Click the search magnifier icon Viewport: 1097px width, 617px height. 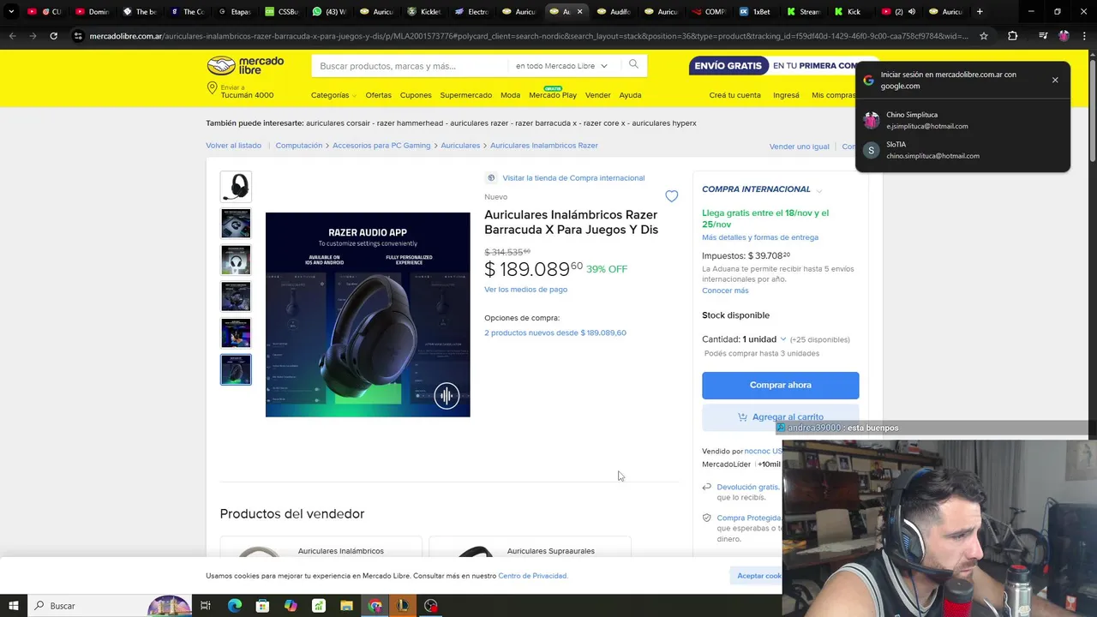(633, 64)
